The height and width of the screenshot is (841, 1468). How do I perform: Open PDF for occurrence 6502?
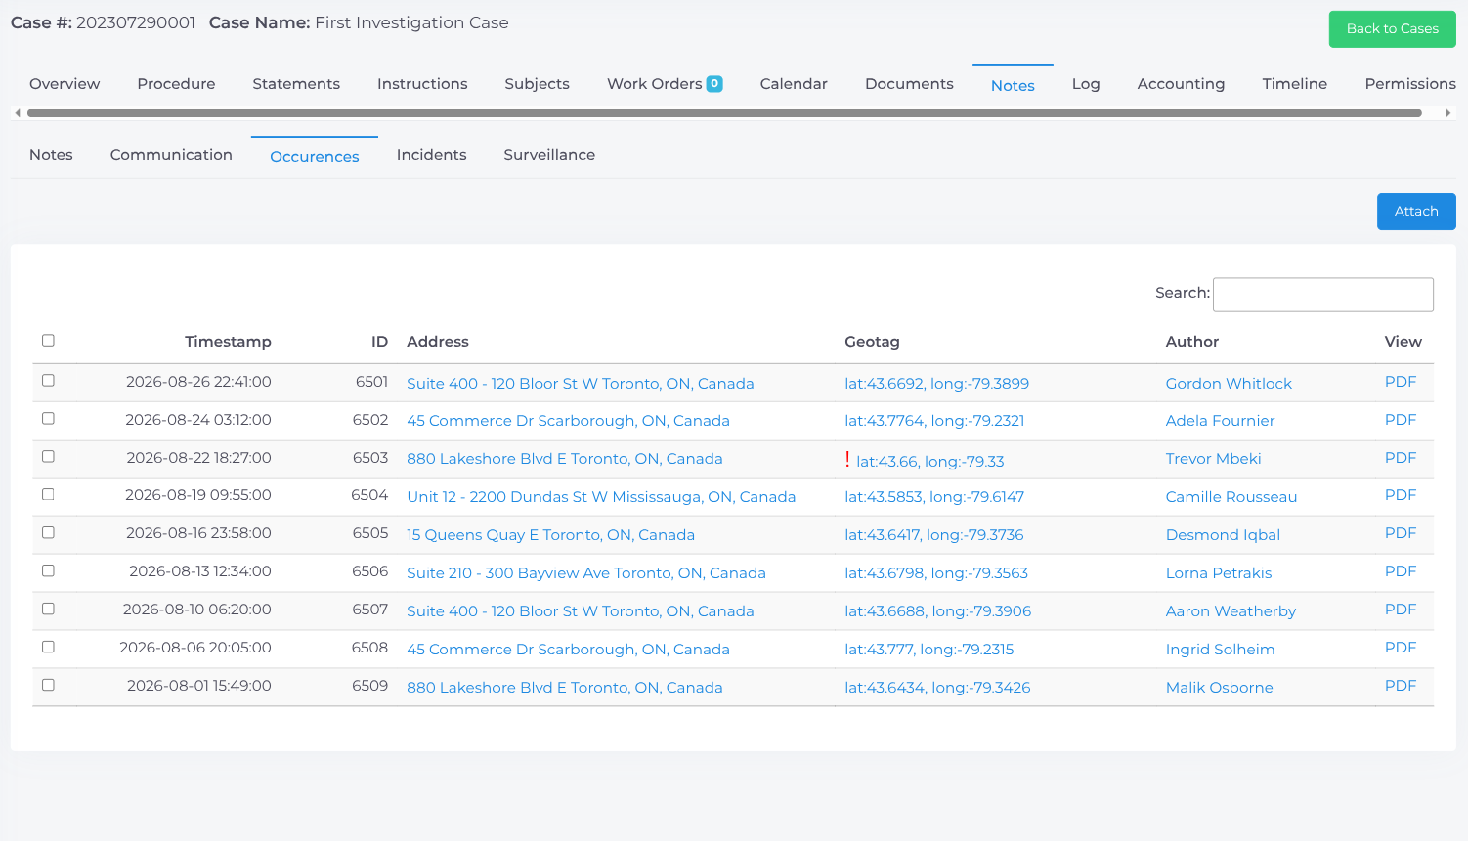click(x=1400, y=420)
